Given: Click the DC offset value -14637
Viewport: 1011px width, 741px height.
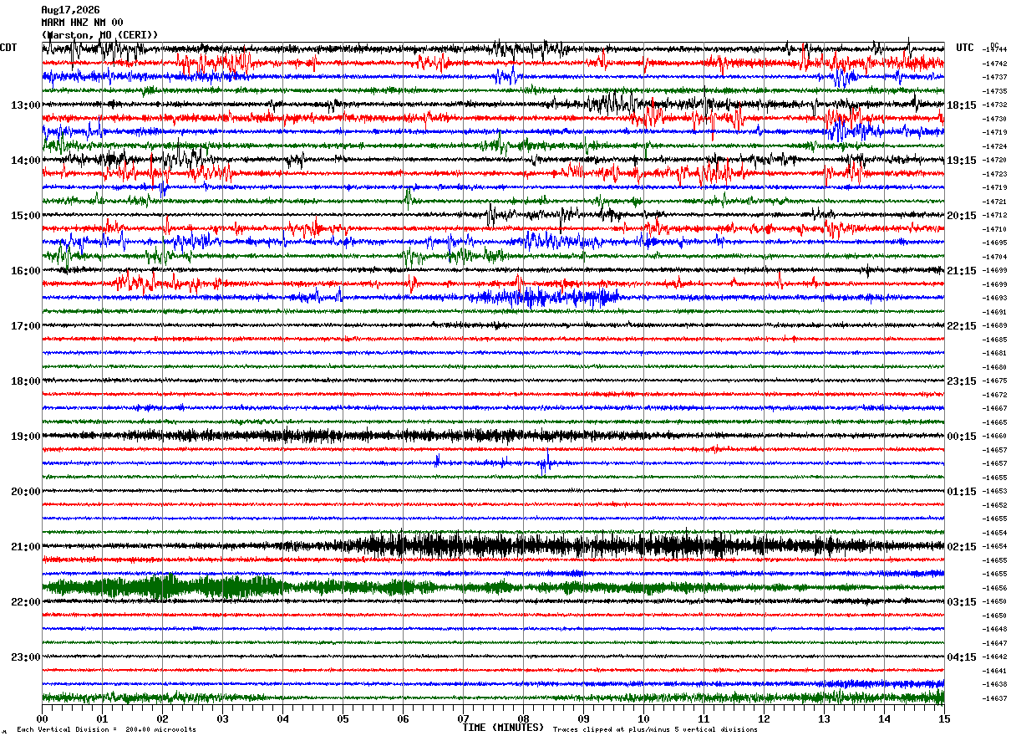Looking at the screenshot, I should 994,698.
